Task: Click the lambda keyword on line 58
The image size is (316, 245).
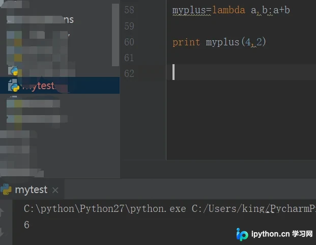Action: click(228, 10)
